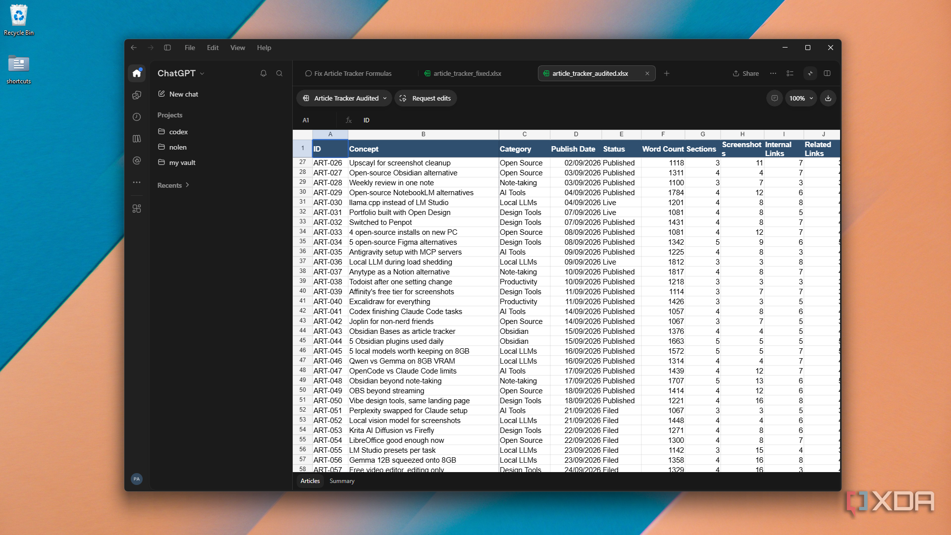Open the history clock icon in sidebar
The width and height of the screenshot is (951, 535).
coord(137,117)
